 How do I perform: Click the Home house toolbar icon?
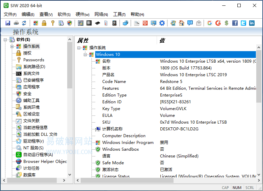182,23
